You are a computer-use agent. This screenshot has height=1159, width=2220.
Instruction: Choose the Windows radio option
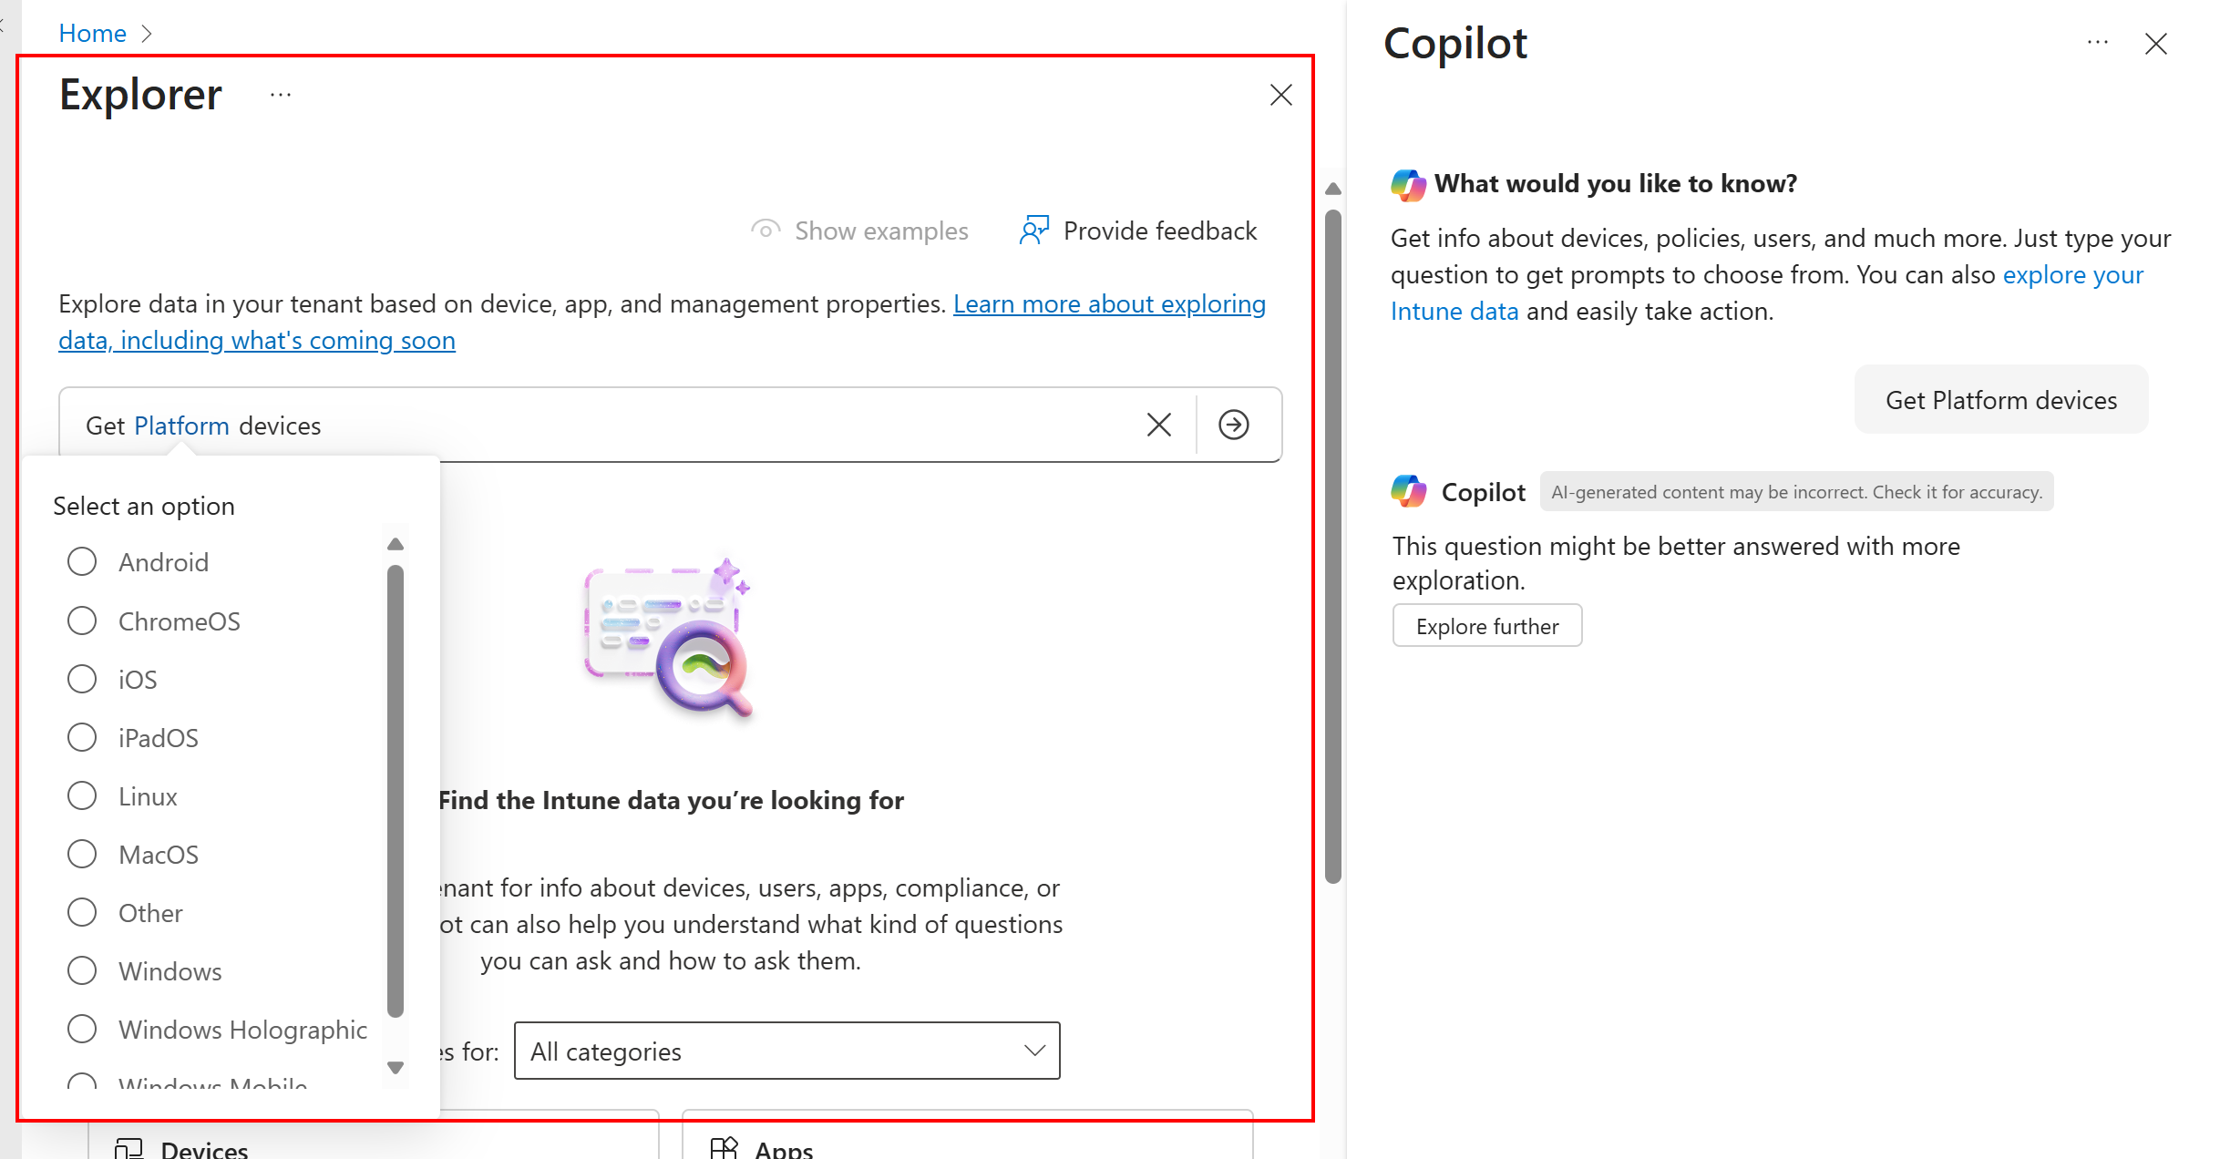(x=82, y=970)
